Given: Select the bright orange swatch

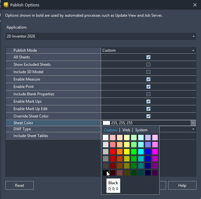Looking at the screenshot, I should [x=120, y=151].
